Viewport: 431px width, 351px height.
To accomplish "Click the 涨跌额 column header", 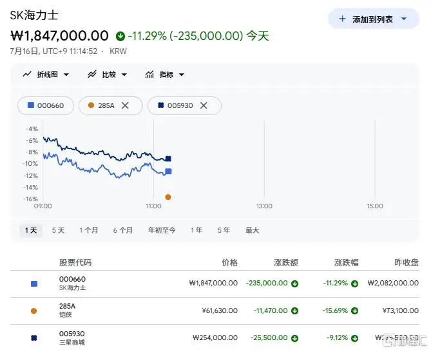I will [x=286, y=263].
